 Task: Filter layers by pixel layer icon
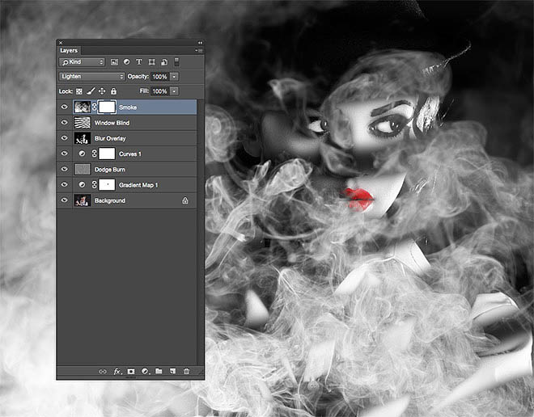pyautogui.click(x=114, y=62)
